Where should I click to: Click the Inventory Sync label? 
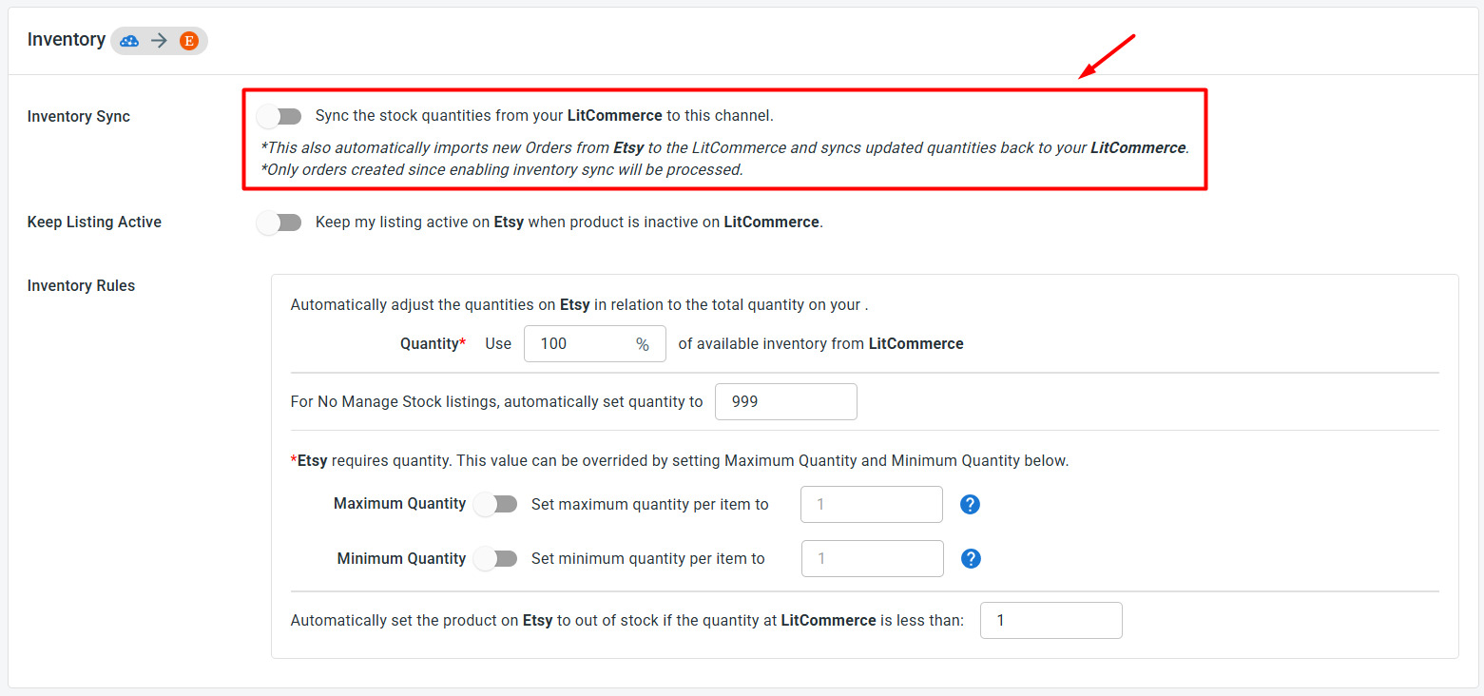coord(79,117)
